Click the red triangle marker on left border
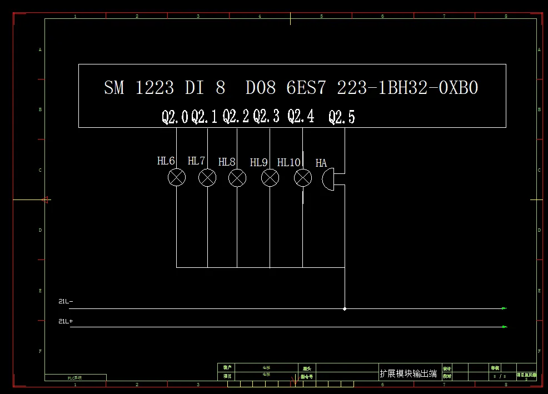Image resolution: width=548 pixels, height=394 pixels. click(44, 200)
